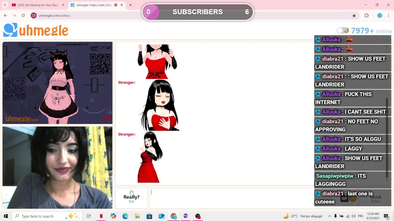394x221 pixels.
Task: Reload the Uhmegle page
Action: point(23,15)
